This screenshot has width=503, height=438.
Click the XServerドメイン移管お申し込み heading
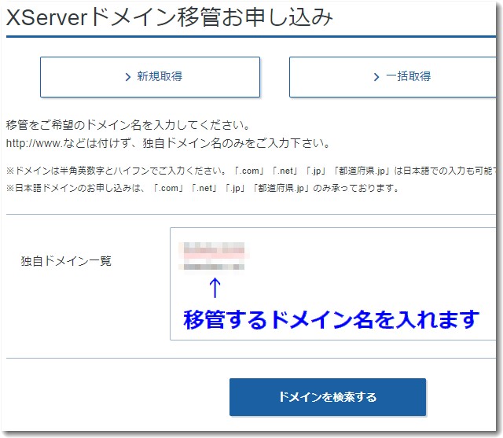[170, 17]
